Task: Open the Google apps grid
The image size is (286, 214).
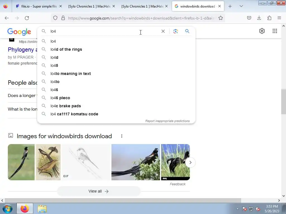Action: [275, 31]
